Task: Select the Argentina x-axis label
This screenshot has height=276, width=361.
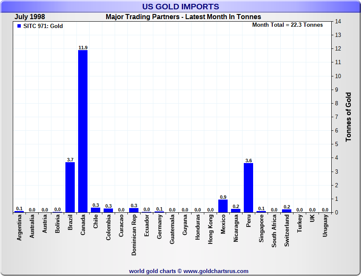Action: pyautogui.click(x=20, y=228)
